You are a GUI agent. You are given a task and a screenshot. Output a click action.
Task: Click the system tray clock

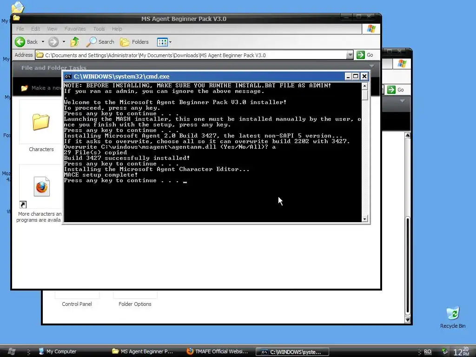click(x=461, y=351)
